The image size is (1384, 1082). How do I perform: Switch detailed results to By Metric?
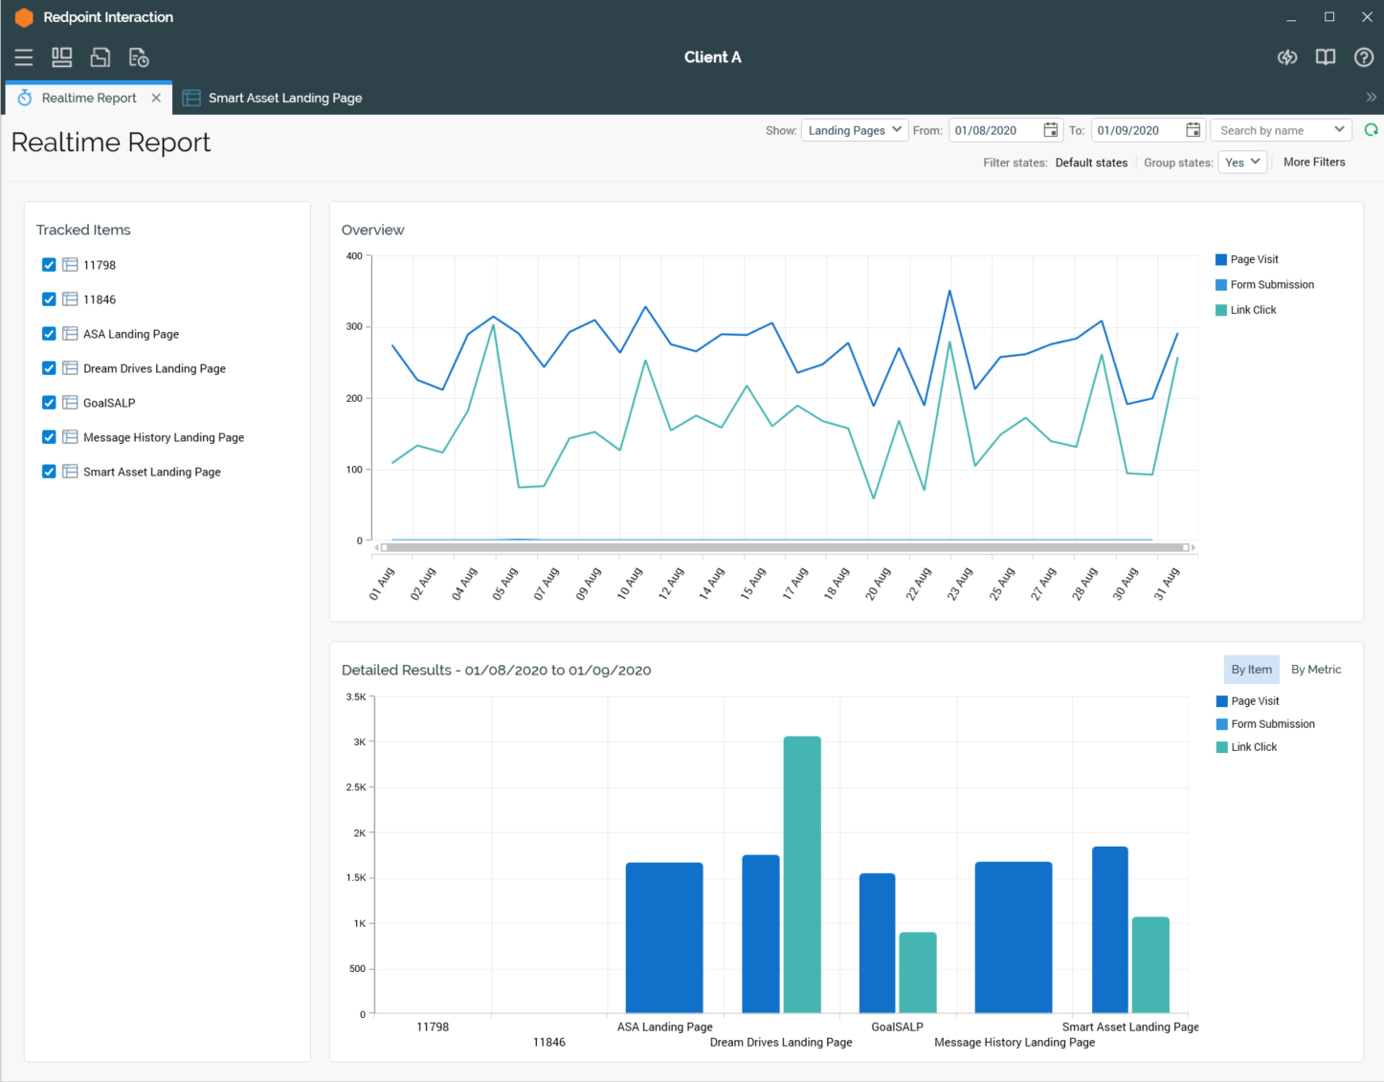[x=1315, y=670]
